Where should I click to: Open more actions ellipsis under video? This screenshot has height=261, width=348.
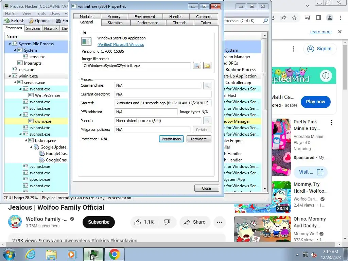click(x=220, y=222)
